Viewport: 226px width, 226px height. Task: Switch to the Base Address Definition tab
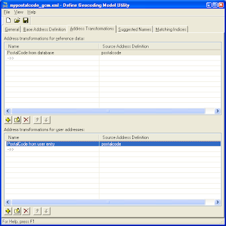click(45, 29)
